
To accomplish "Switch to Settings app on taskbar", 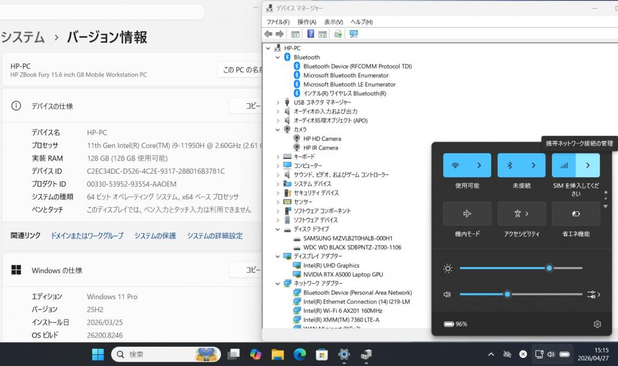I will tap(344, 355).
